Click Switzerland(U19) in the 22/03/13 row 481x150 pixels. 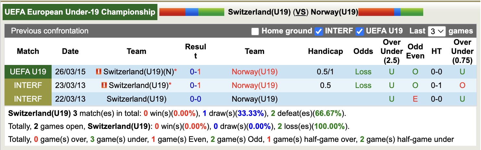pos(136,99)
